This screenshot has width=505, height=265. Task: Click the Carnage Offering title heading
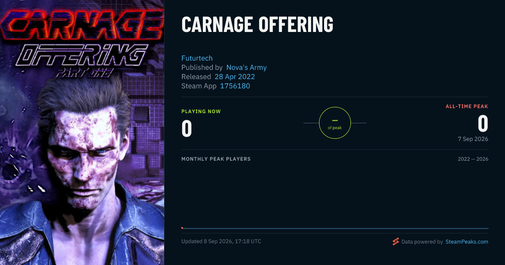coord(257,25)
